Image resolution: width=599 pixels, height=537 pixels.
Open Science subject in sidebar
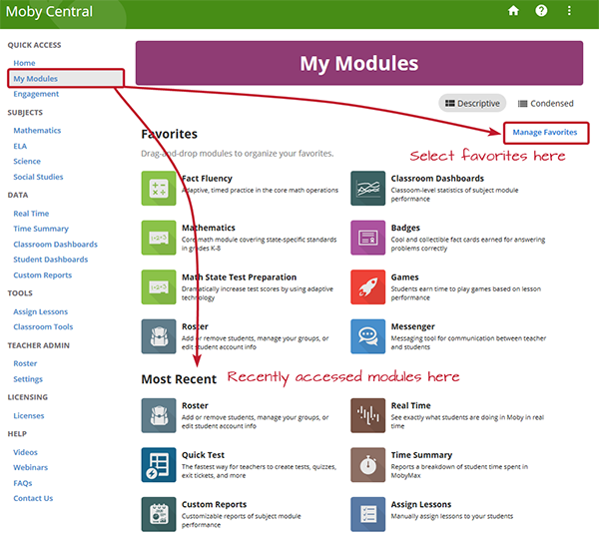(27, 161)
